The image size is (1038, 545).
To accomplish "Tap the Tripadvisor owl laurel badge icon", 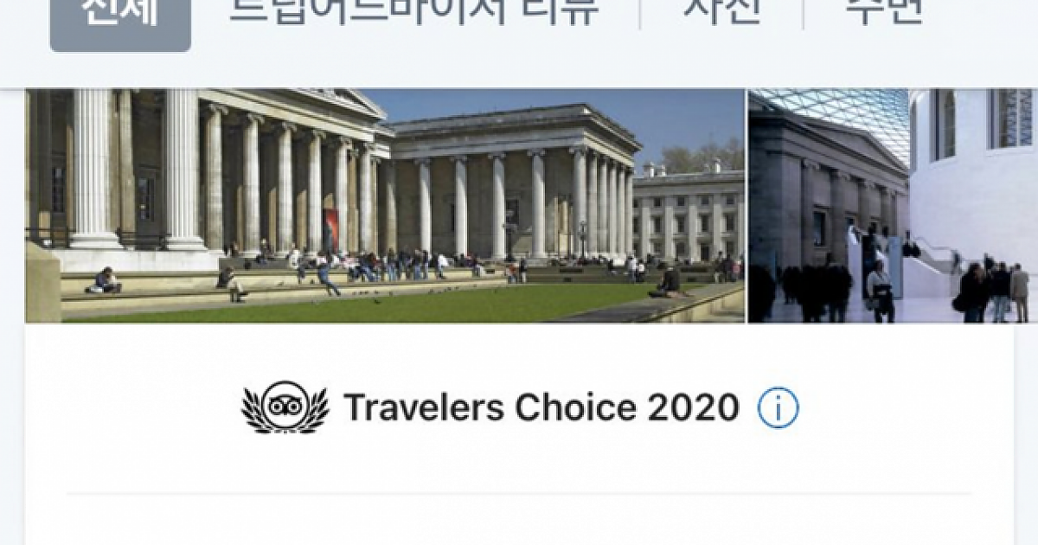I will tap(285, 407).
